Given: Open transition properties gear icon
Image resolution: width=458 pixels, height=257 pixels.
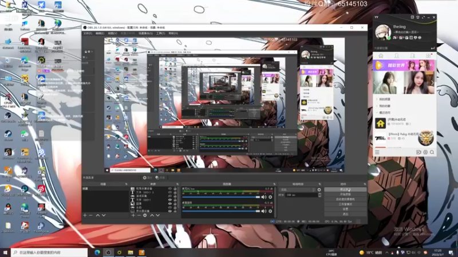Looking at the screenshot, I should click(319, 190).
